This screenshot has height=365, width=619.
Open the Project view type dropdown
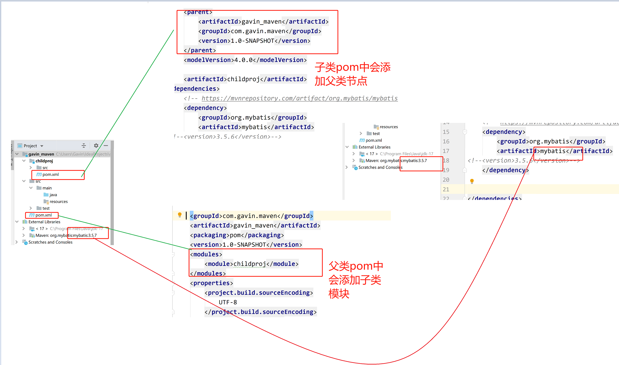pos(42,146)
